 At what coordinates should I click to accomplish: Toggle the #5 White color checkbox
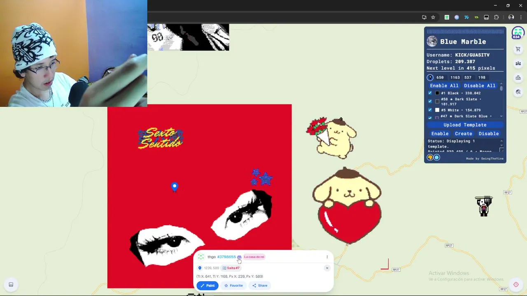pyautogui.click(x=430, y=110)
